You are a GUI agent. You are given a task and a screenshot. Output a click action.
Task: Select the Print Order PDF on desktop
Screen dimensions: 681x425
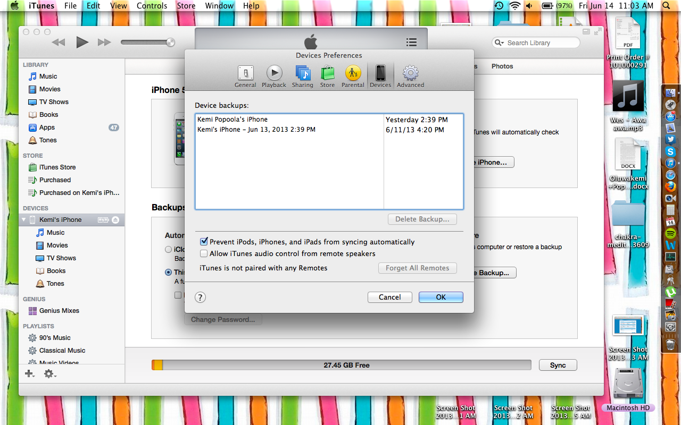click(x=628, y=42)
